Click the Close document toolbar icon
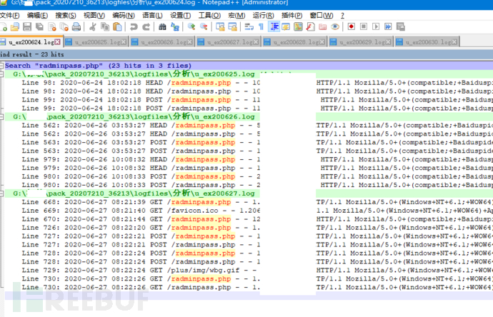This screenshot has width=493, height=317. (52, 27)
